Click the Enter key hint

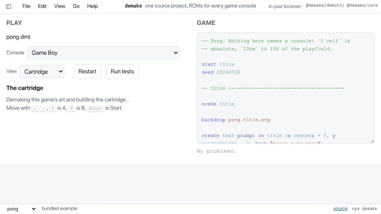pos(95,109)
